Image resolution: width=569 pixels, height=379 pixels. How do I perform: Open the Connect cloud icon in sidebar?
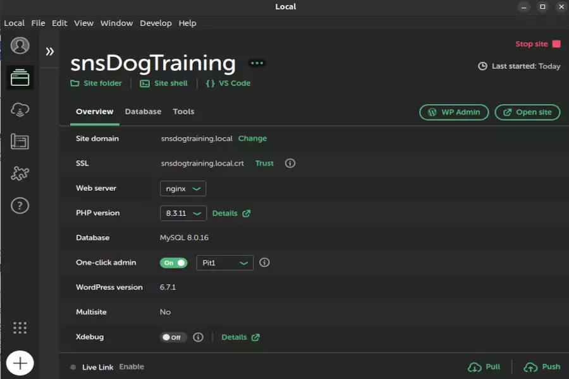point(20,109)
